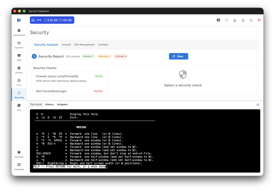Click the download icon in the top toolbar

click(x=235, y=20)
